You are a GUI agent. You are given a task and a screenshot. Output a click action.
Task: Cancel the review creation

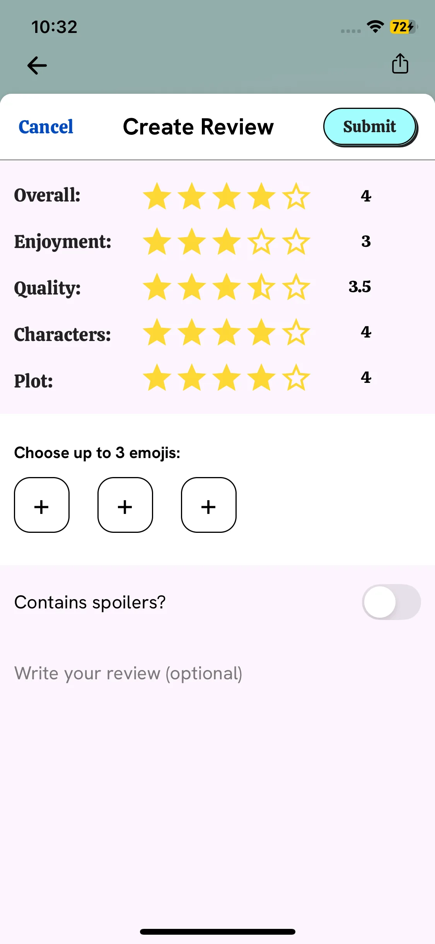(46, 127)
